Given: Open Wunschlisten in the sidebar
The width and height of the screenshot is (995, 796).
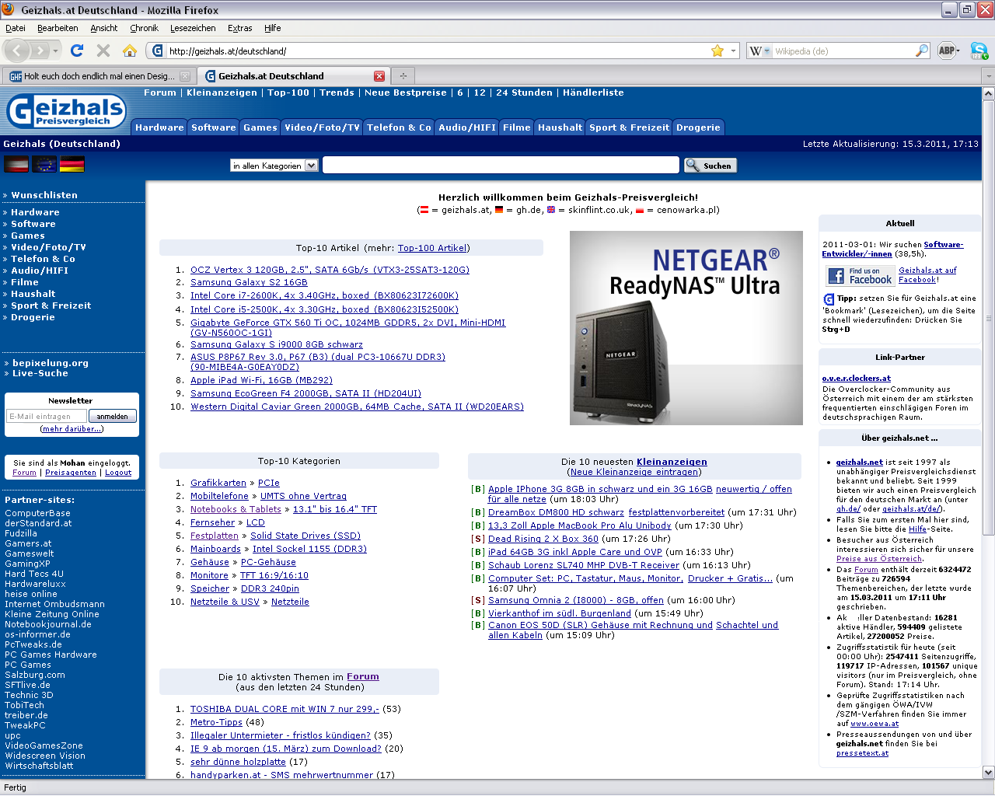Looking at the screenshot, I should (x=44, y=195).
